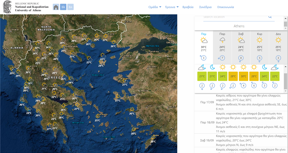Expand the Ομάδα dropdown menu

[155, 7]
